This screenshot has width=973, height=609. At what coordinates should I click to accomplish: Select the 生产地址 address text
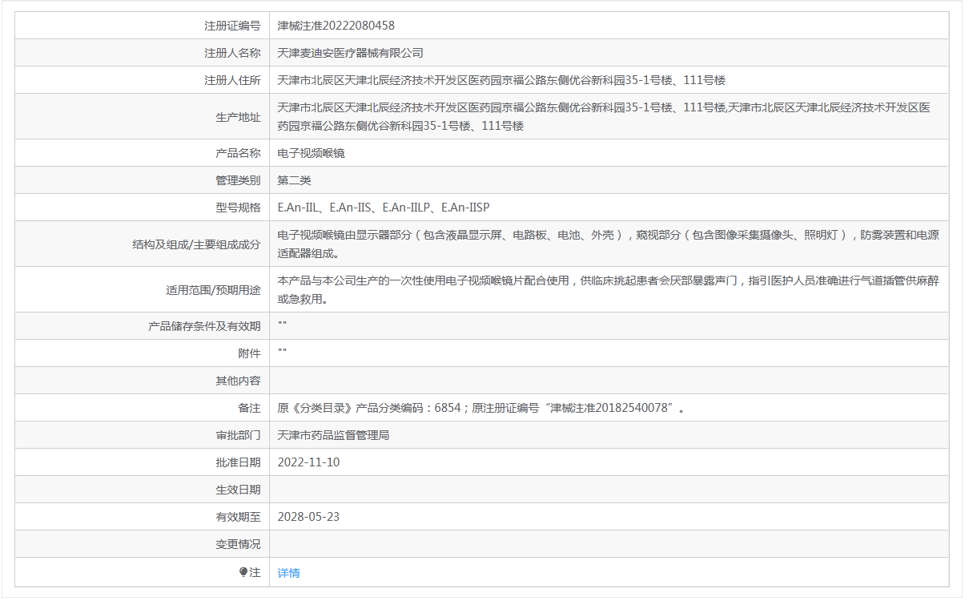tap(604, 117)
